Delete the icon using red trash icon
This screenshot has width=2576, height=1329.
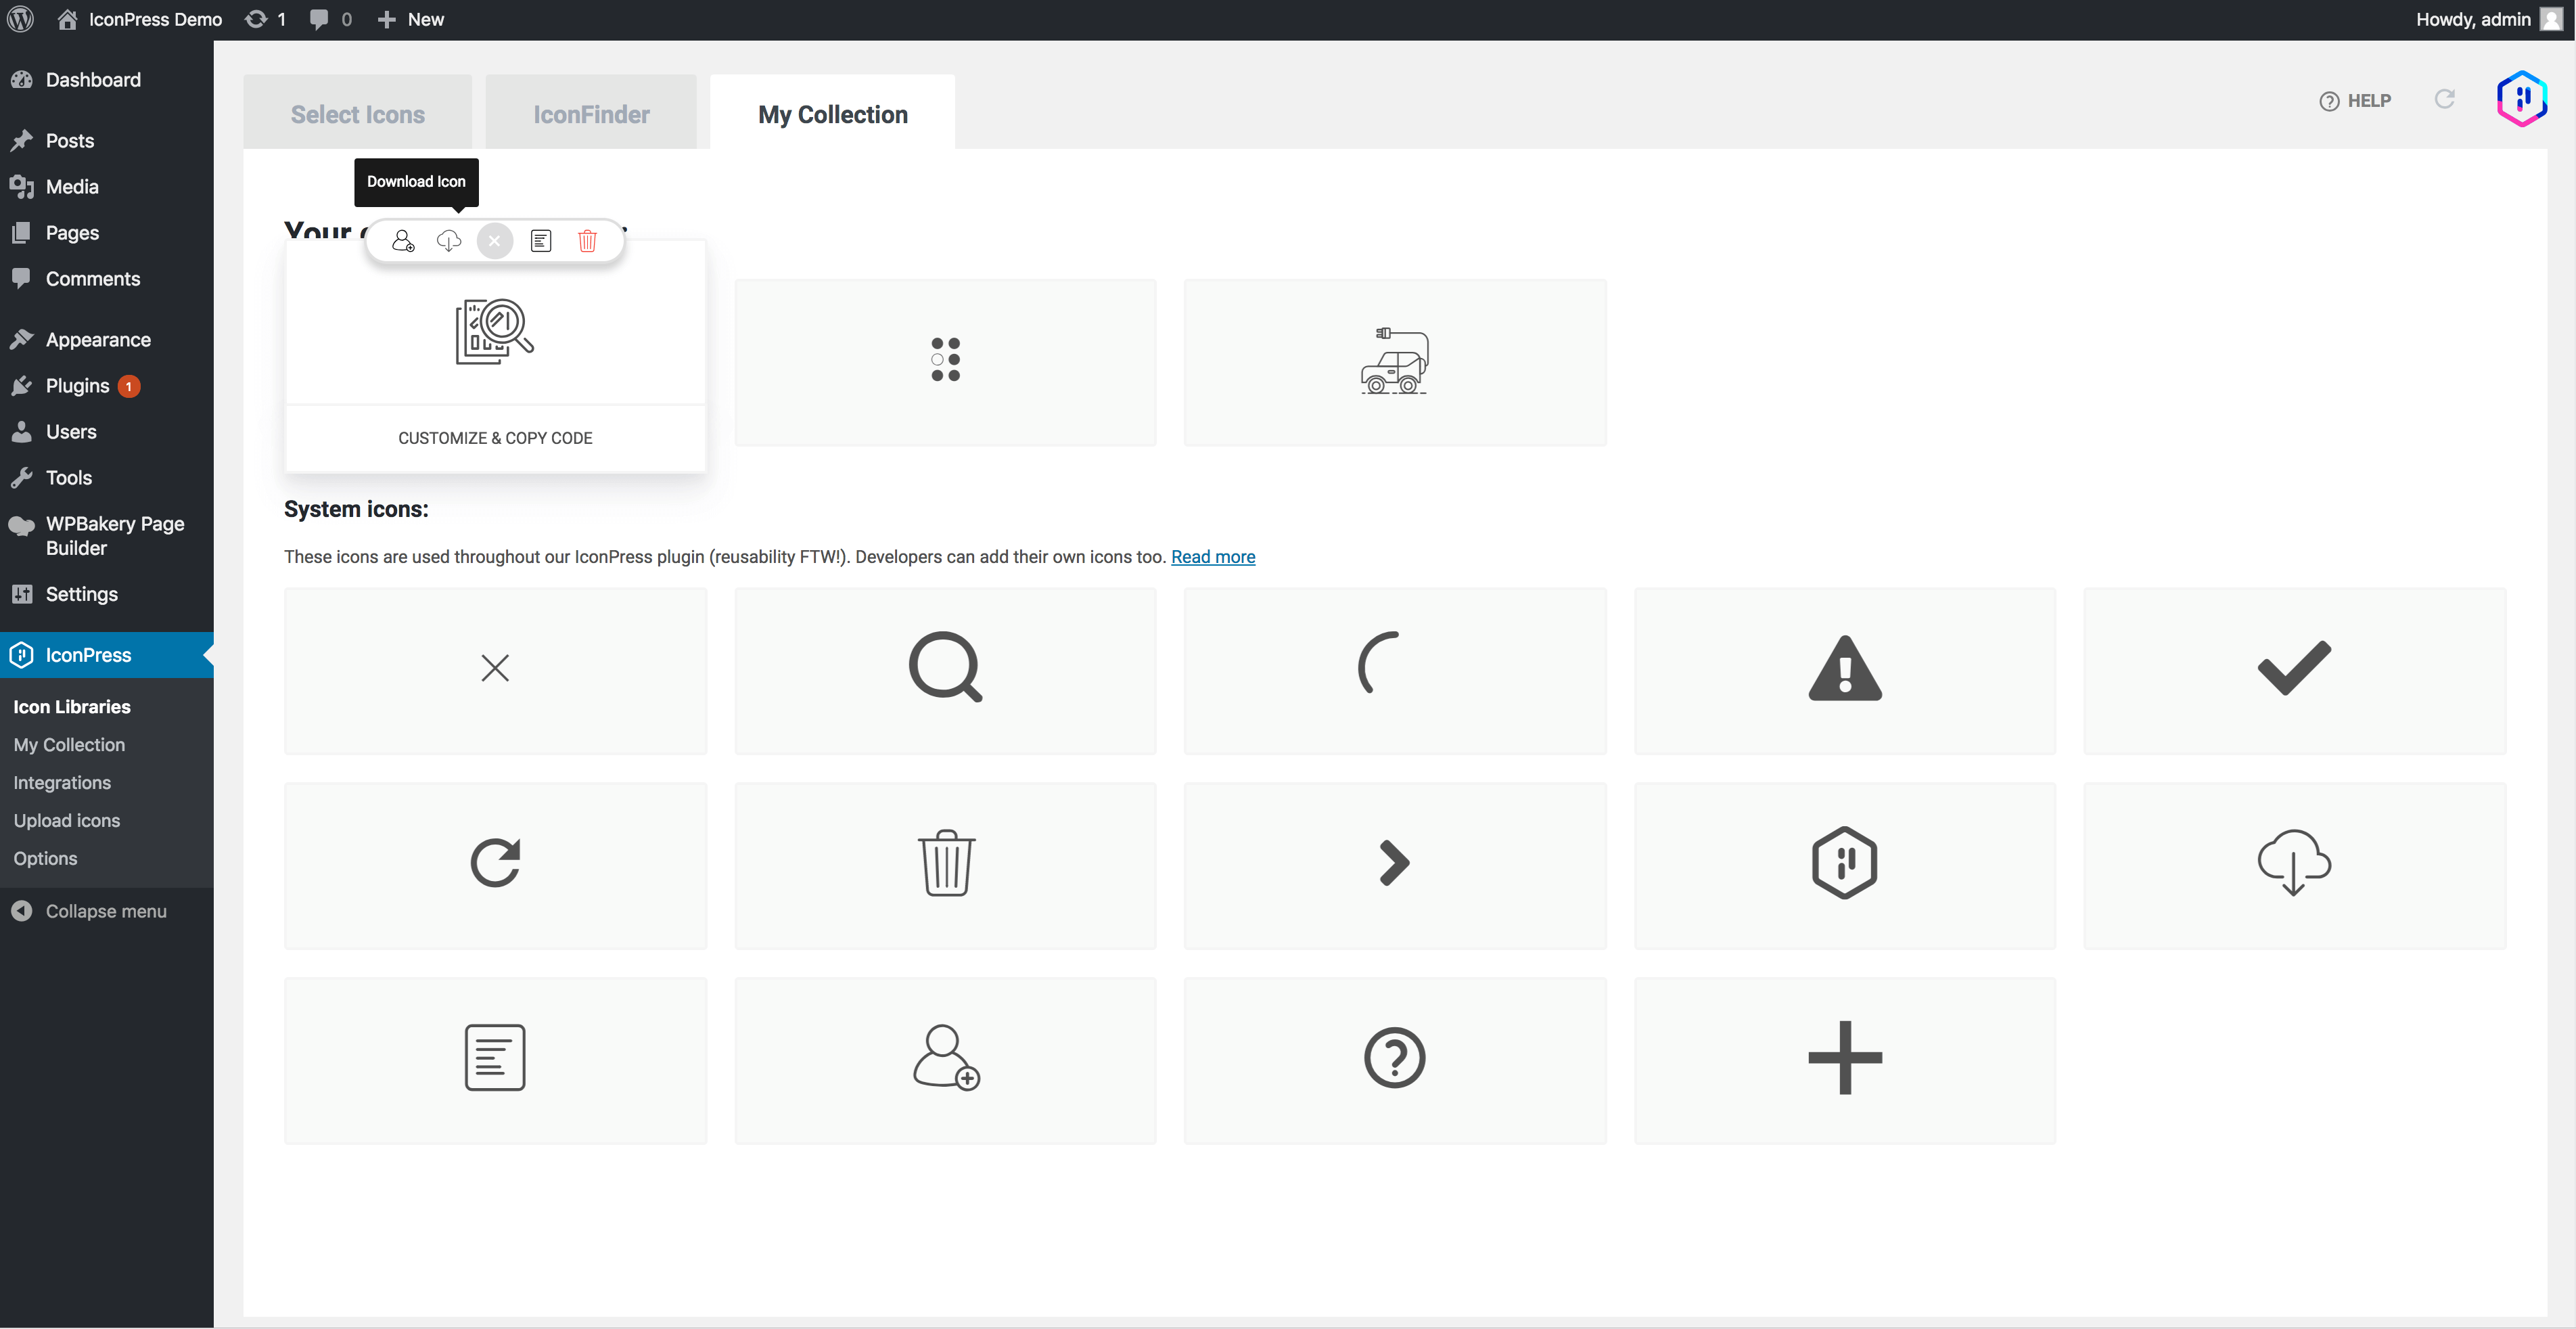(x=587, y=240)
